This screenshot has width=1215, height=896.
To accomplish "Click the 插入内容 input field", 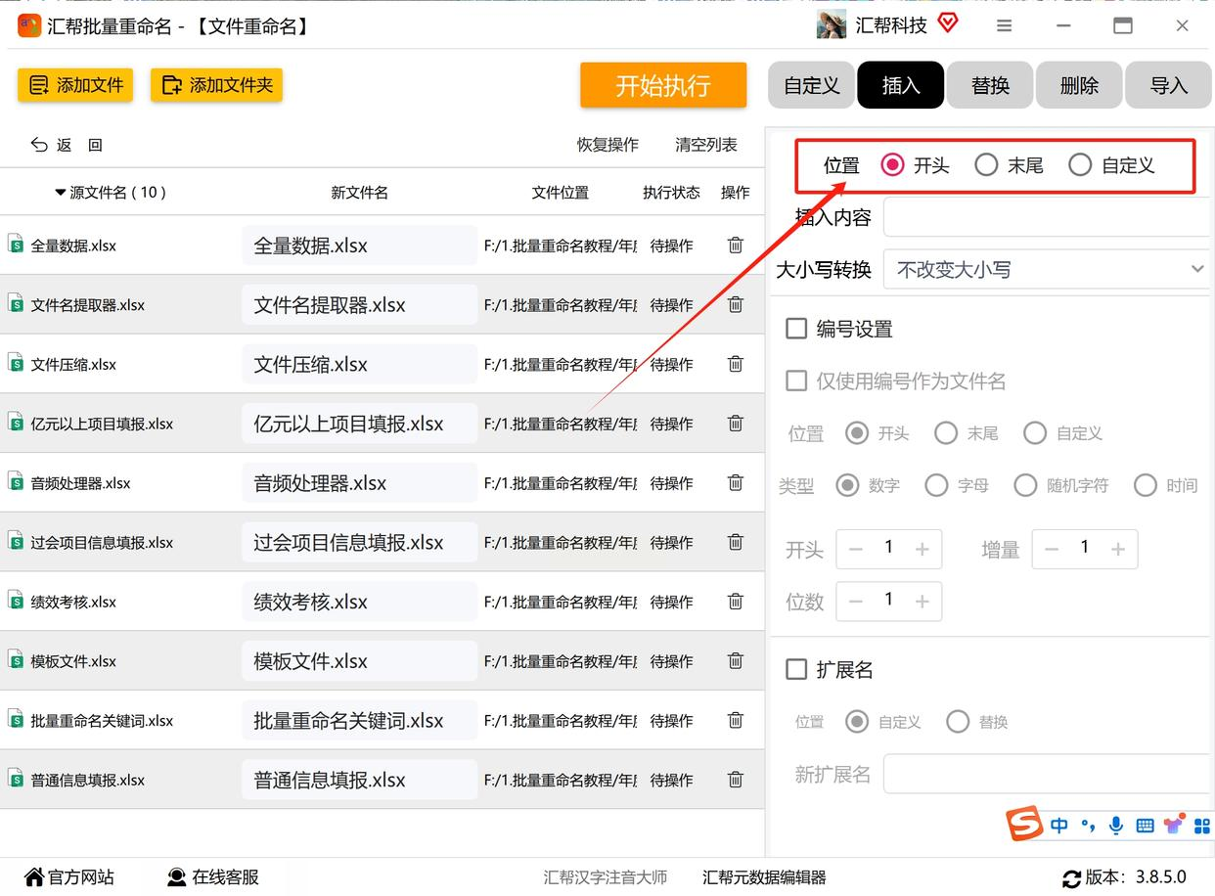I will [1049, 217].
